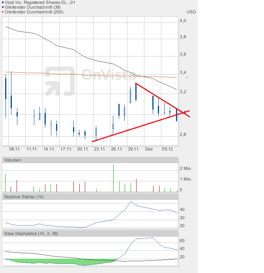Click the '2 Mio.' volume axis label
Screen dimensions: 264x273
coord(185,168)
